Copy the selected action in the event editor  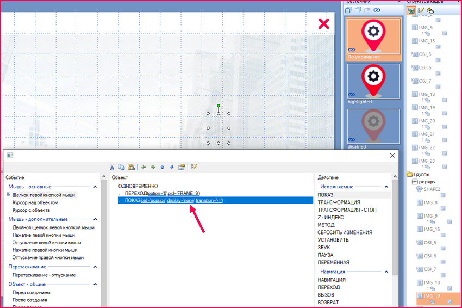pos(121,167)
